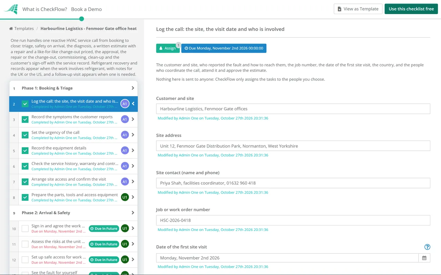Expand Phase 2: Arrival & Safety chevron
Image resolution: width=441 pixels, height=275 pixels.
click(x=133, y=213)
